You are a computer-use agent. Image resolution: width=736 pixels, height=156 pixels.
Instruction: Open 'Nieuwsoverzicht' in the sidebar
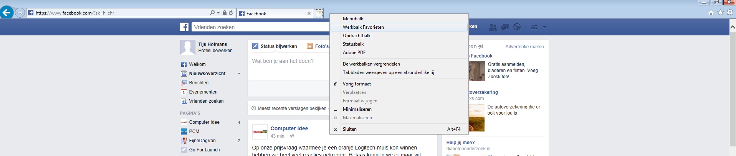point(207,74)
